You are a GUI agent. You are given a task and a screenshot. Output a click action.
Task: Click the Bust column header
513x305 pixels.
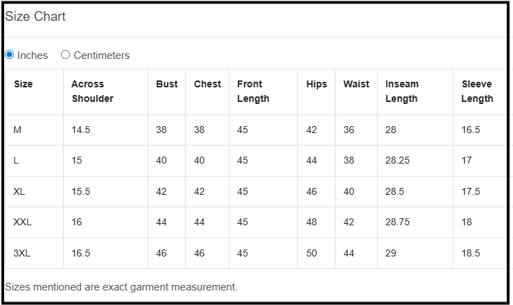[x=166, y=84]
